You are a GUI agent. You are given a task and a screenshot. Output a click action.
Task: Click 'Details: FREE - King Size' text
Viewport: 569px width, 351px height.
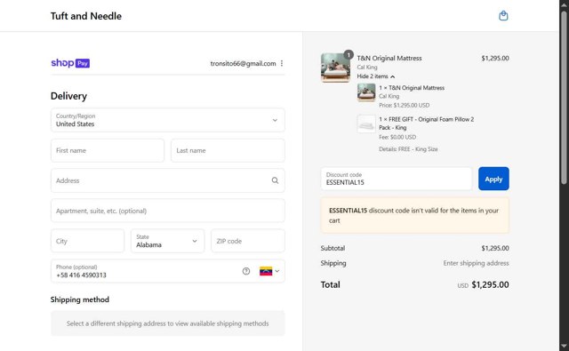(408, 149)
